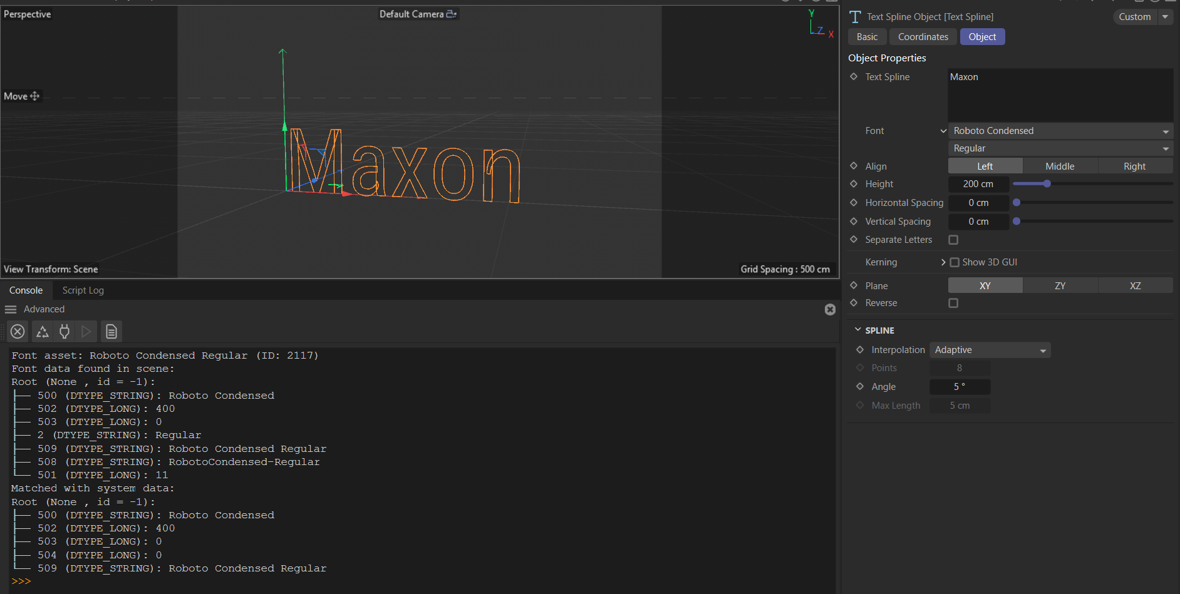The width and height of the screenshot is (1180, 594).
Task: Close the console panel with X button
Action: tap(830, 309)
